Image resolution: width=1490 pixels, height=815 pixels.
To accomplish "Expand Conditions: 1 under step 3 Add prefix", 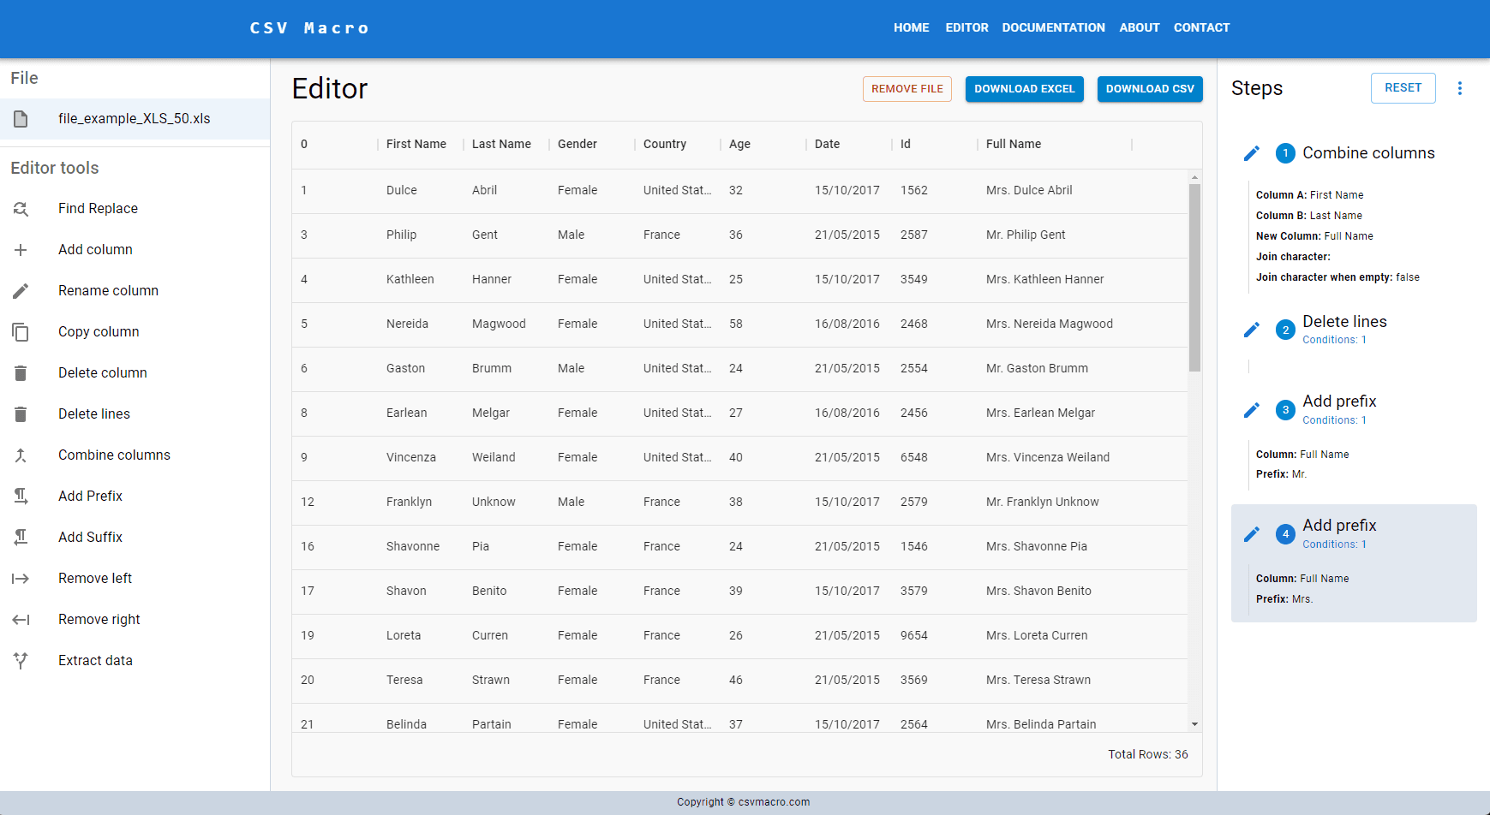I will [1334, 420].
